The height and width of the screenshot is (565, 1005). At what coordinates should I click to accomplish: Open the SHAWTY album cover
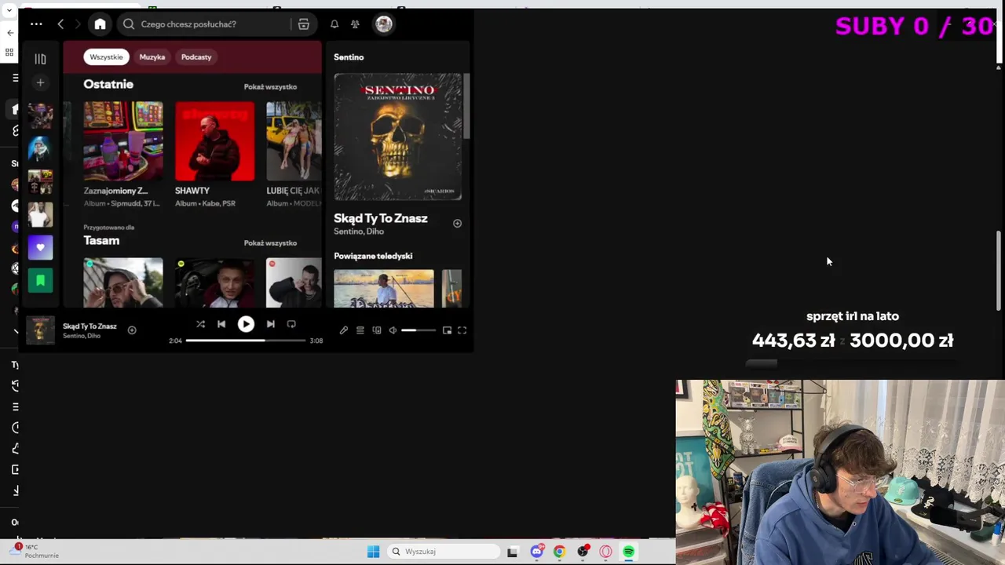214,141
